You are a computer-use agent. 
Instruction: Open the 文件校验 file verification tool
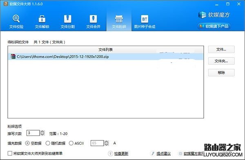[16, 22]
